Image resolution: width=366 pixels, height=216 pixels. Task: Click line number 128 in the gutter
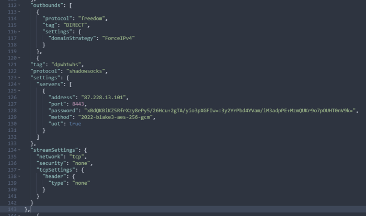coord(12,111)
